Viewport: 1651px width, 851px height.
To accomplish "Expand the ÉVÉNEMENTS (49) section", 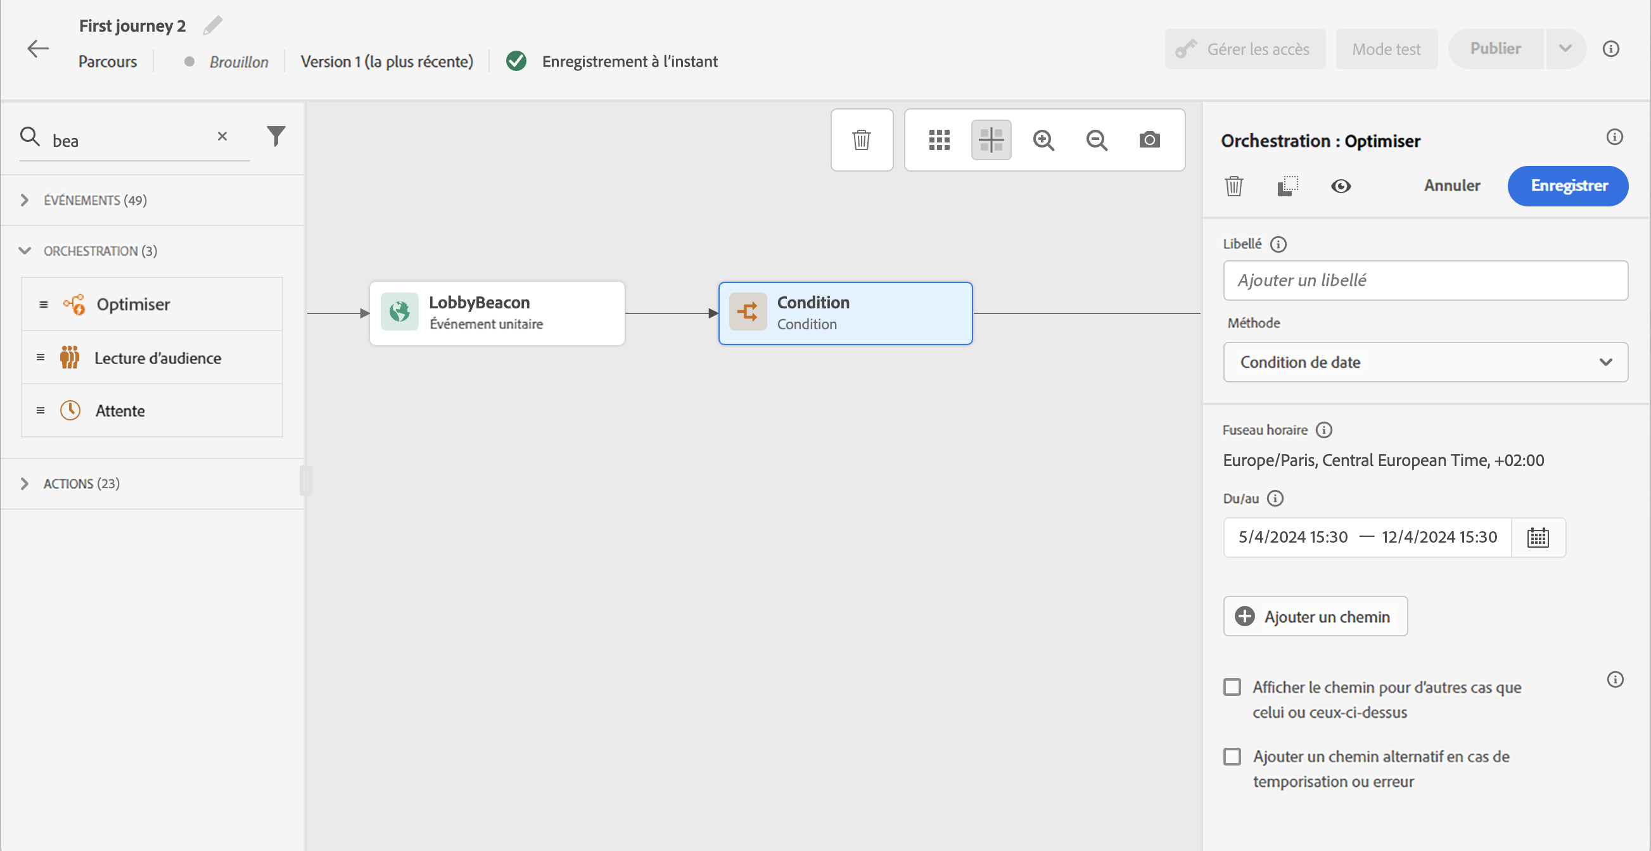I will coord(95,200).
